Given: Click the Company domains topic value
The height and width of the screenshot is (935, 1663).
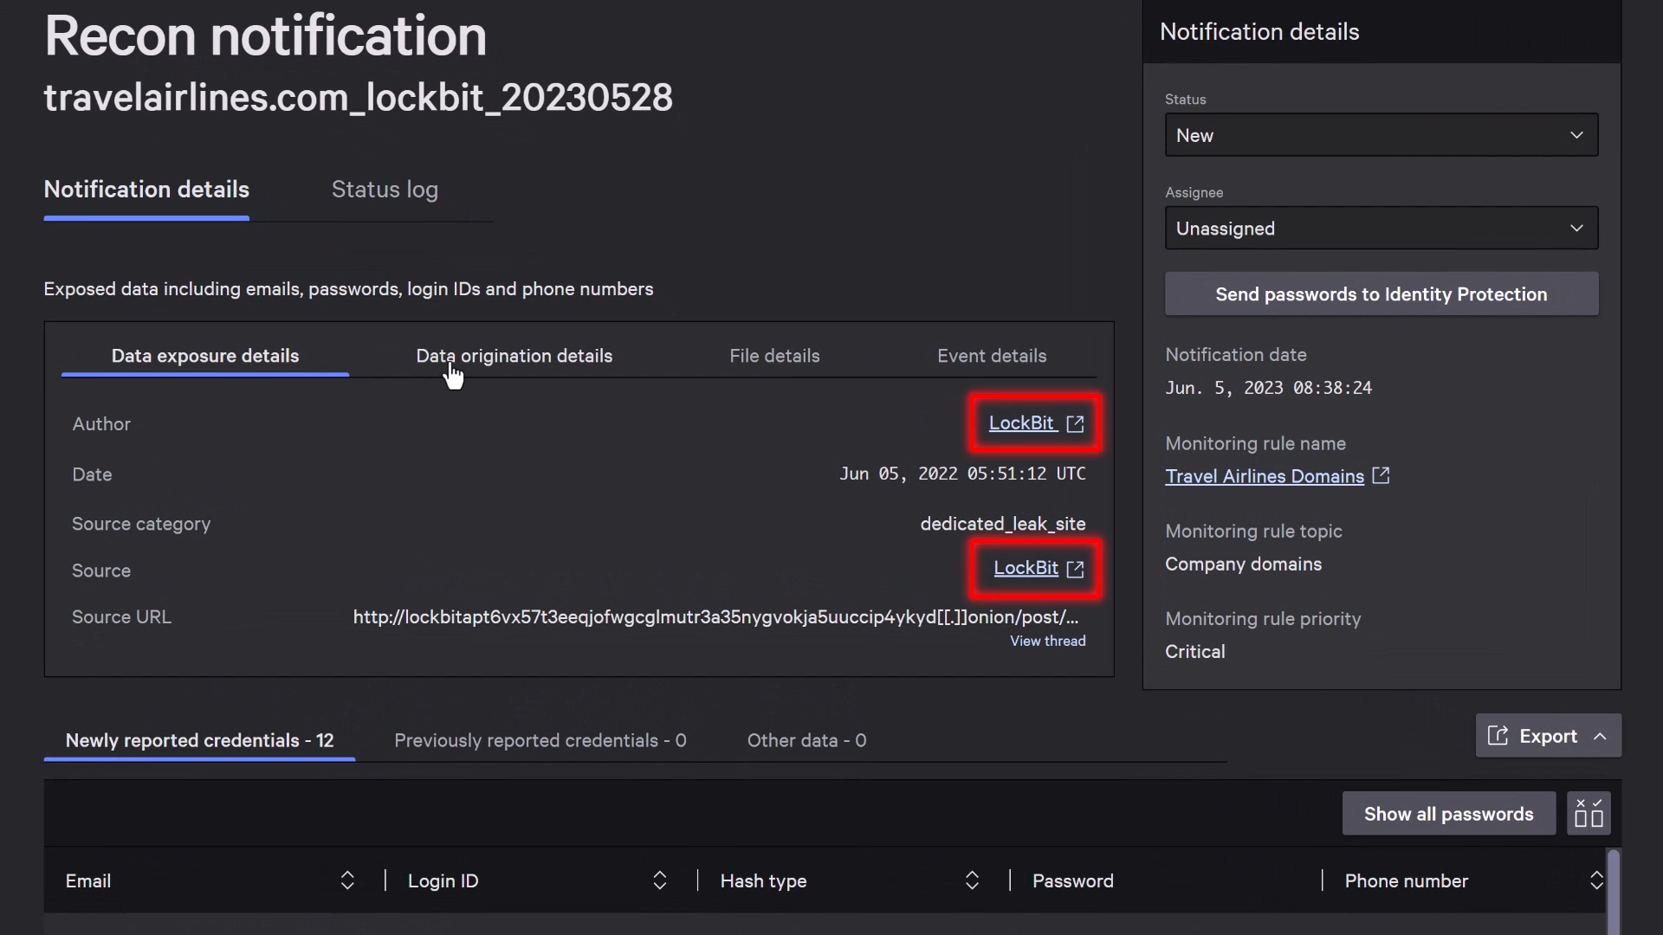Looking at the screenshot, I should [x=1243, y=564].
